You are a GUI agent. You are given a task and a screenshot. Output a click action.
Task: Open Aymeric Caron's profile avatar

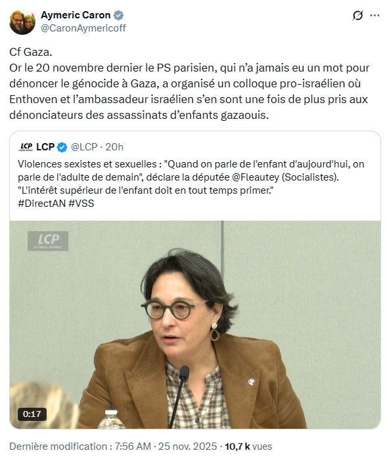coord(22,22)
